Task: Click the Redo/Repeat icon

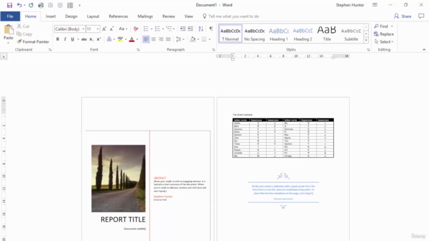Action: (31, 5)
